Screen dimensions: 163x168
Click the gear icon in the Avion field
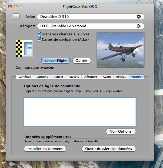tap(139, 16)
